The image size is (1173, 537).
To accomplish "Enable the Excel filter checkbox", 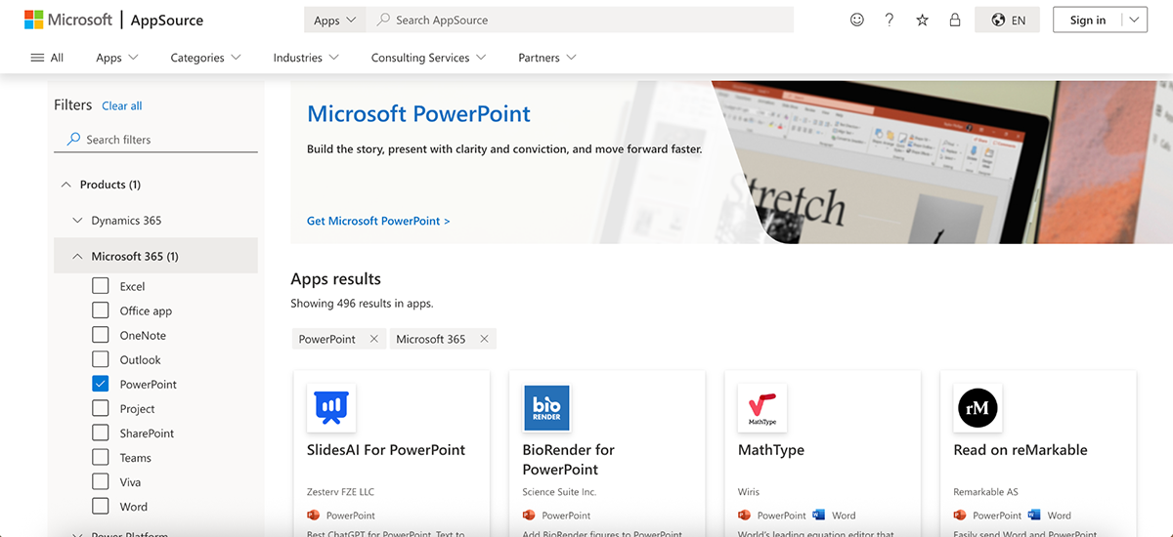I will (x=100, y=286).
